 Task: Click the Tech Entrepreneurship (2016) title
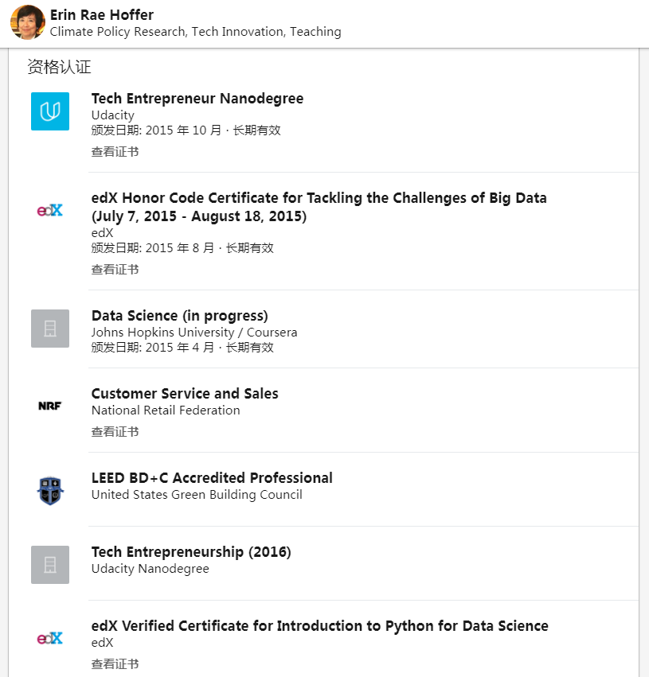pyautogui.click(x=191, y=552)
